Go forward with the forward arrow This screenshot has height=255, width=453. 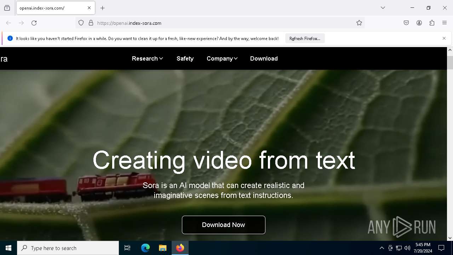coord(21,23)
